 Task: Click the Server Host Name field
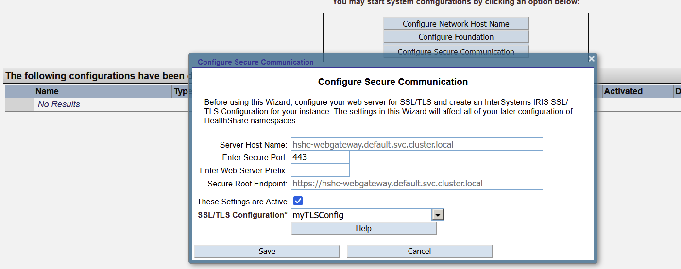[x=416, y=144]
